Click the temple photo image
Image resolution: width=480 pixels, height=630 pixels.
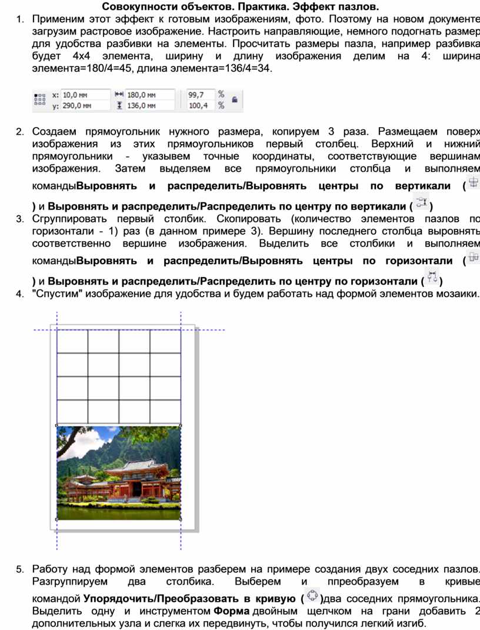coord(119,473)
